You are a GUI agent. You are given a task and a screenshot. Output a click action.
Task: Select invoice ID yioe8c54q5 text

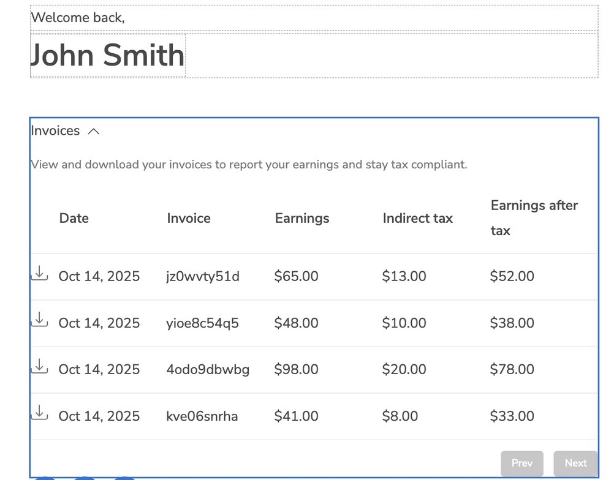pos(202,323)
